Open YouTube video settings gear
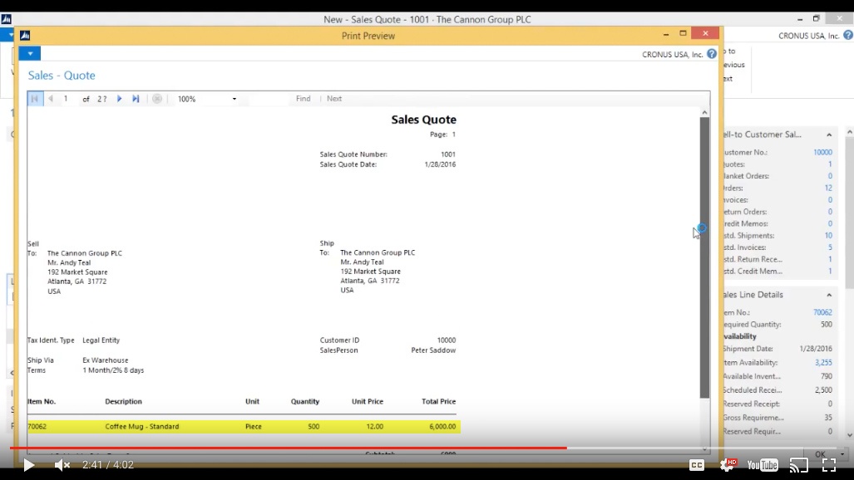 tap(728, 464)
